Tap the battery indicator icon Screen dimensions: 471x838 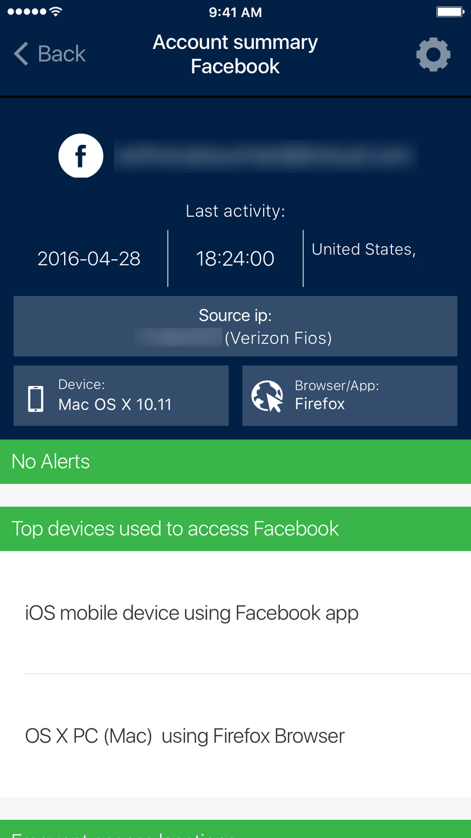450,12
